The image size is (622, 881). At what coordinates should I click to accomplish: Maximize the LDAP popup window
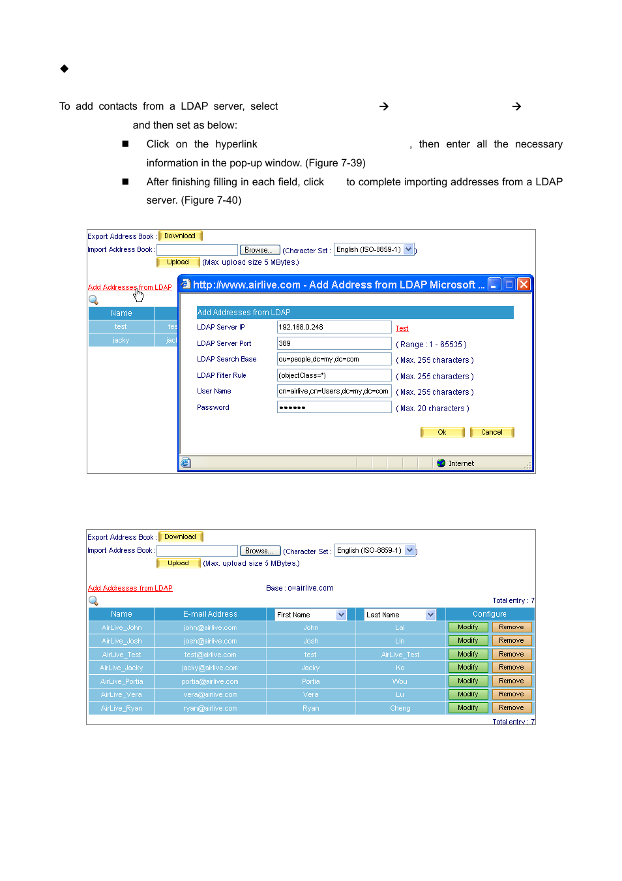[x=509, y=284]
